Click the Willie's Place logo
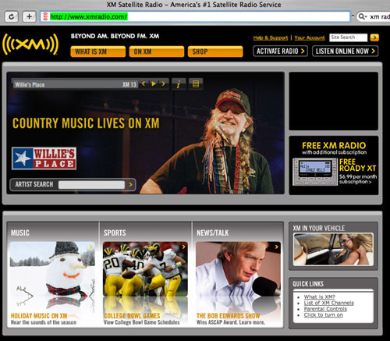390x341 pixels. (x=44, y=158)
